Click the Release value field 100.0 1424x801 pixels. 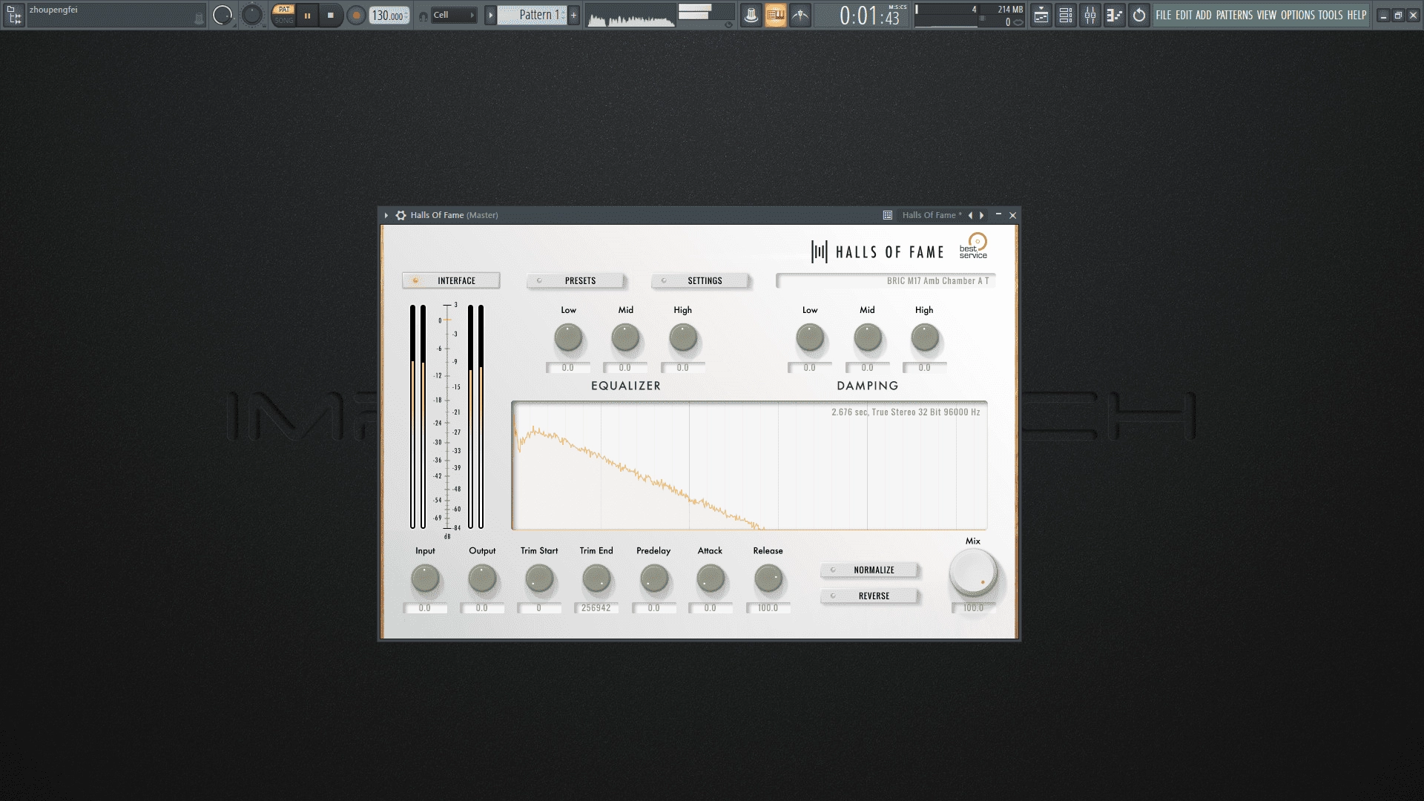coord(768,607)
